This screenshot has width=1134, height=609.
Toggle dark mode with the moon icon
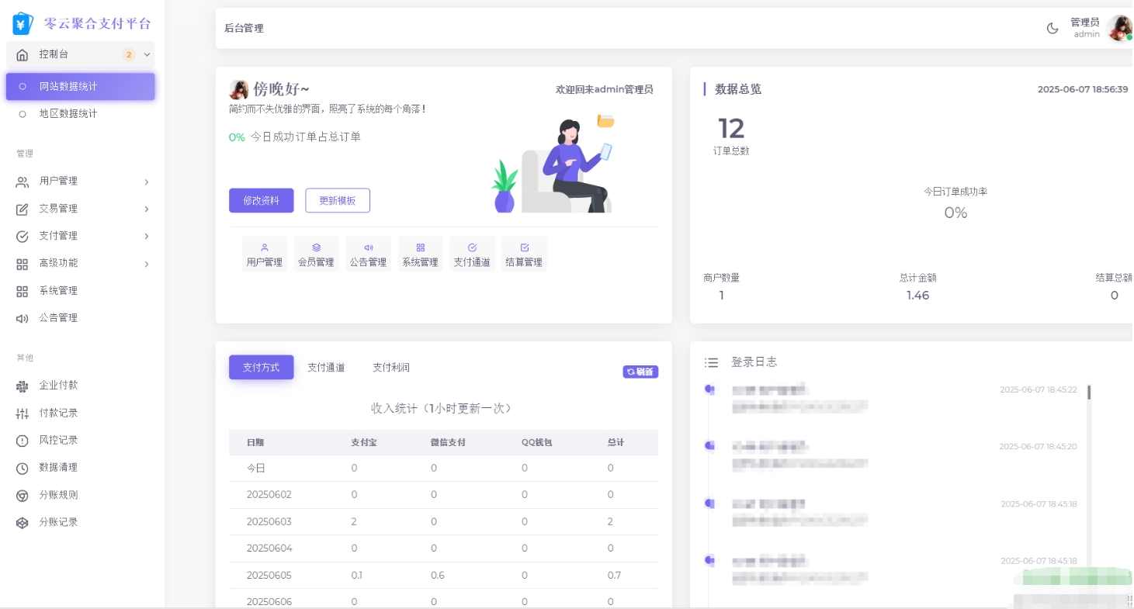[x=1052, y=28]
